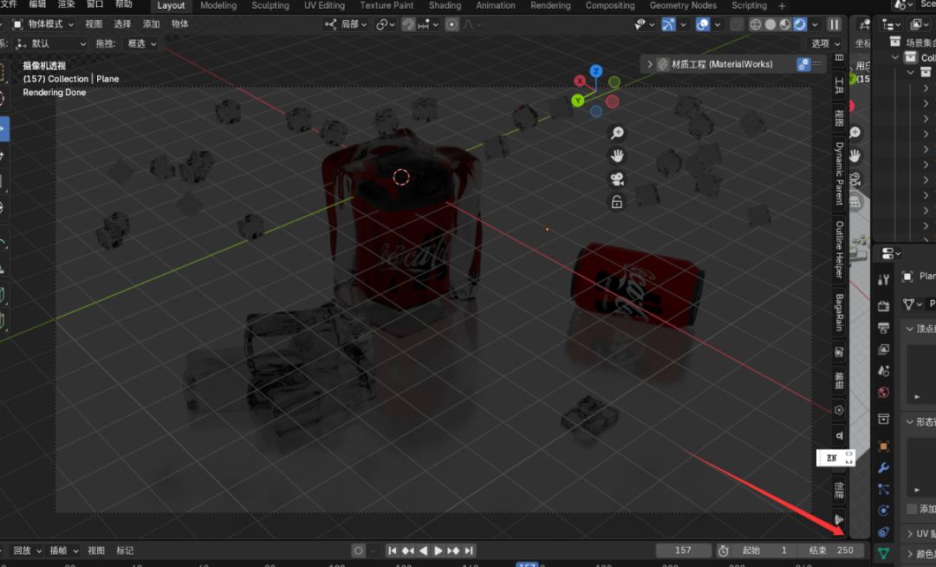Open the World properties globe tab
The height and width of the screenshot is (567, 936).
[x=883, y=393]
